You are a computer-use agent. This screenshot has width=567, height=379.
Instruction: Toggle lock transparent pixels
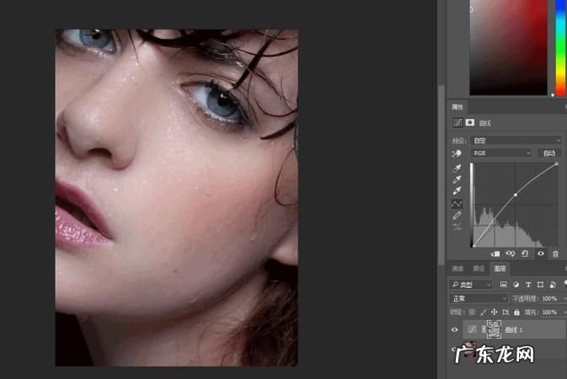(472, 312)
